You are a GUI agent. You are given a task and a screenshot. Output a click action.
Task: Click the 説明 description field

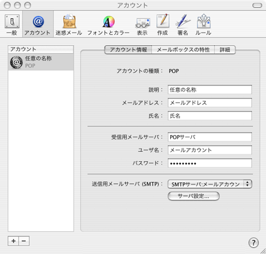(210, 90)
